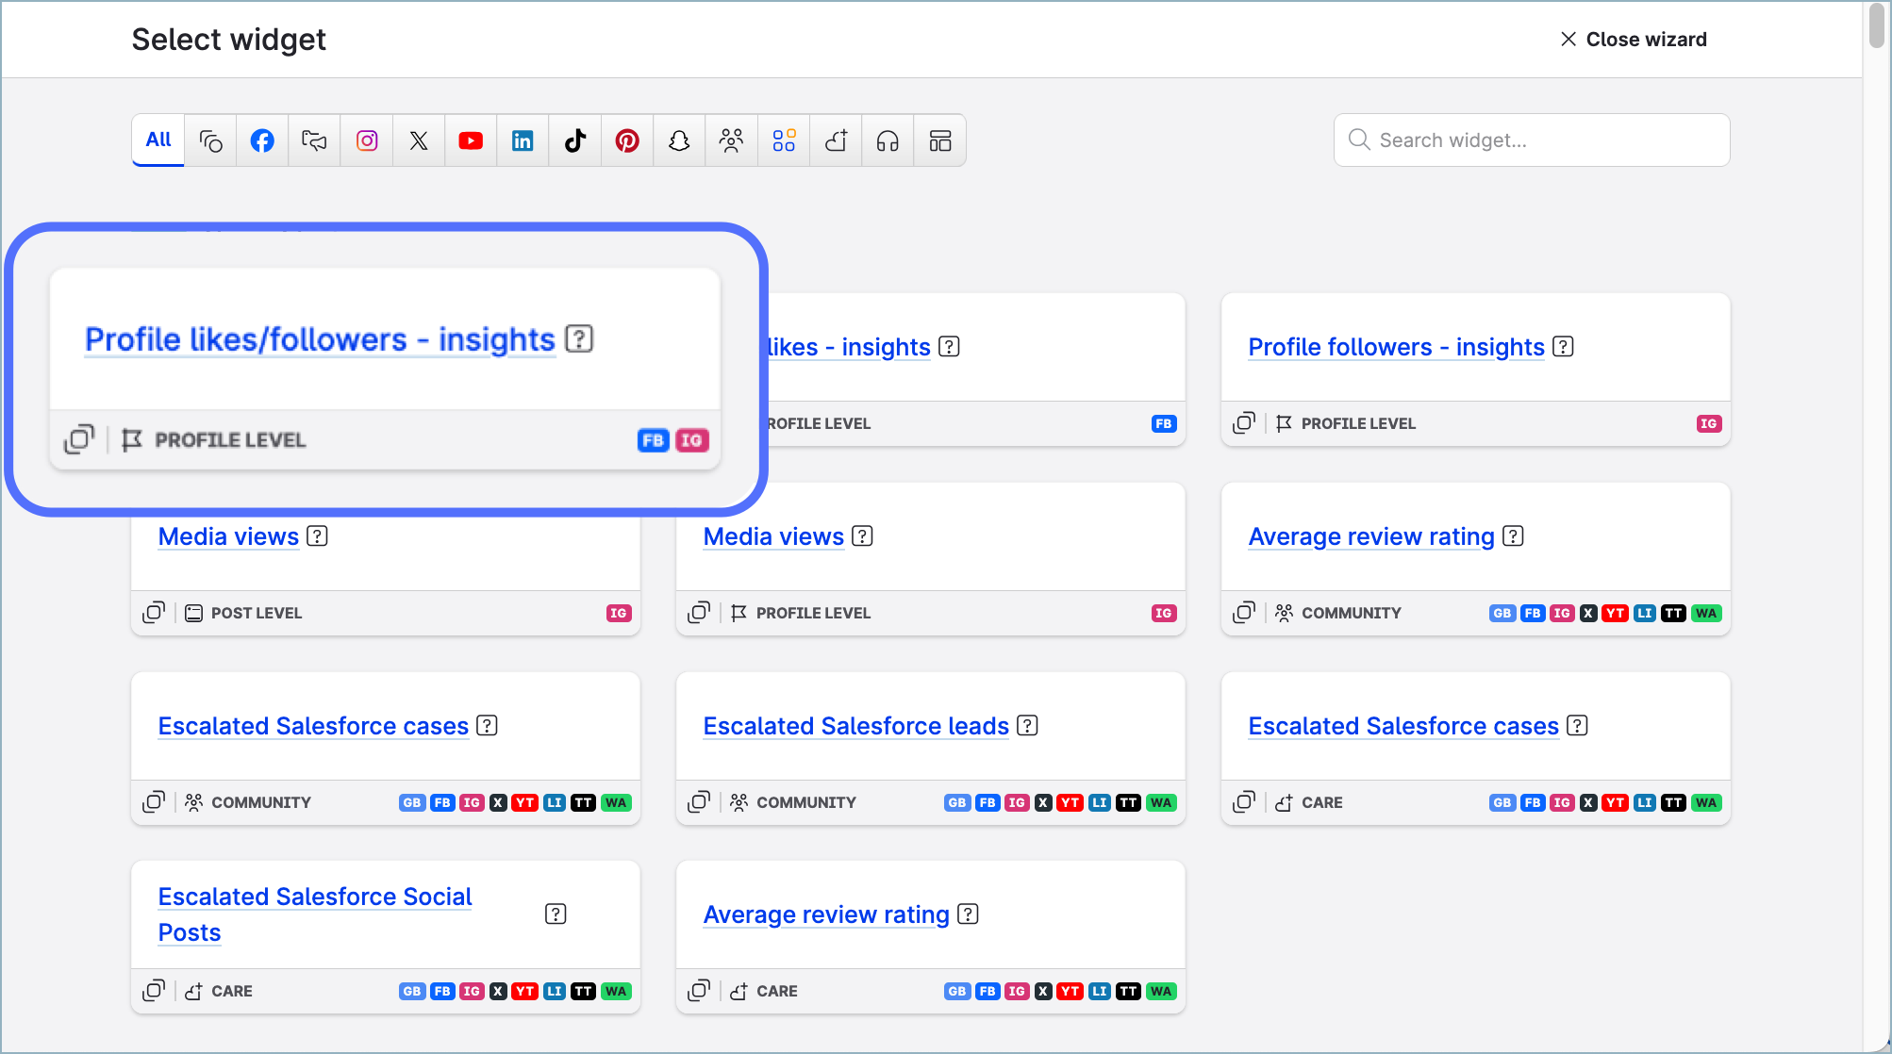Viewport: 1892px width, 1054px height.
Task: Filter widgets by Instagram icon
Action: click(367, 140)
